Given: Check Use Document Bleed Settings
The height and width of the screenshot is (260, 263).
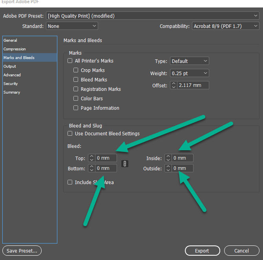Looking at the screenshot, I should pos(70,133).
